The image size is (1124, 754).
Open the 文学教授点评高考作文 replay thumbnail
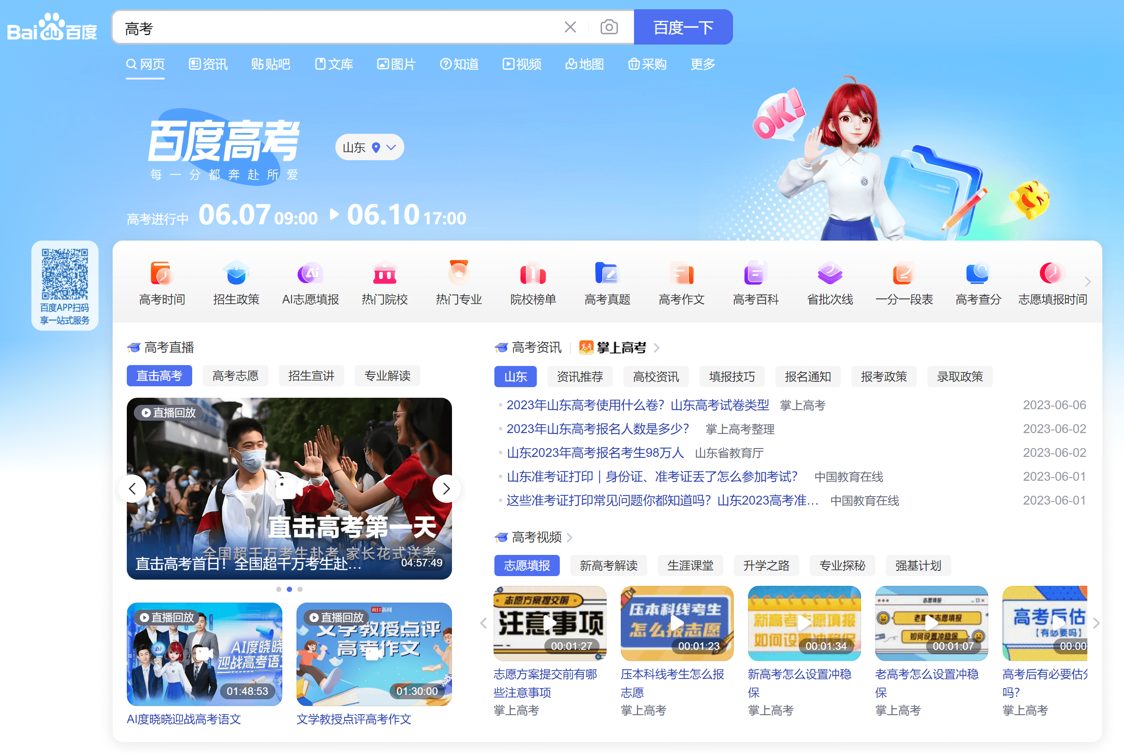374,654
